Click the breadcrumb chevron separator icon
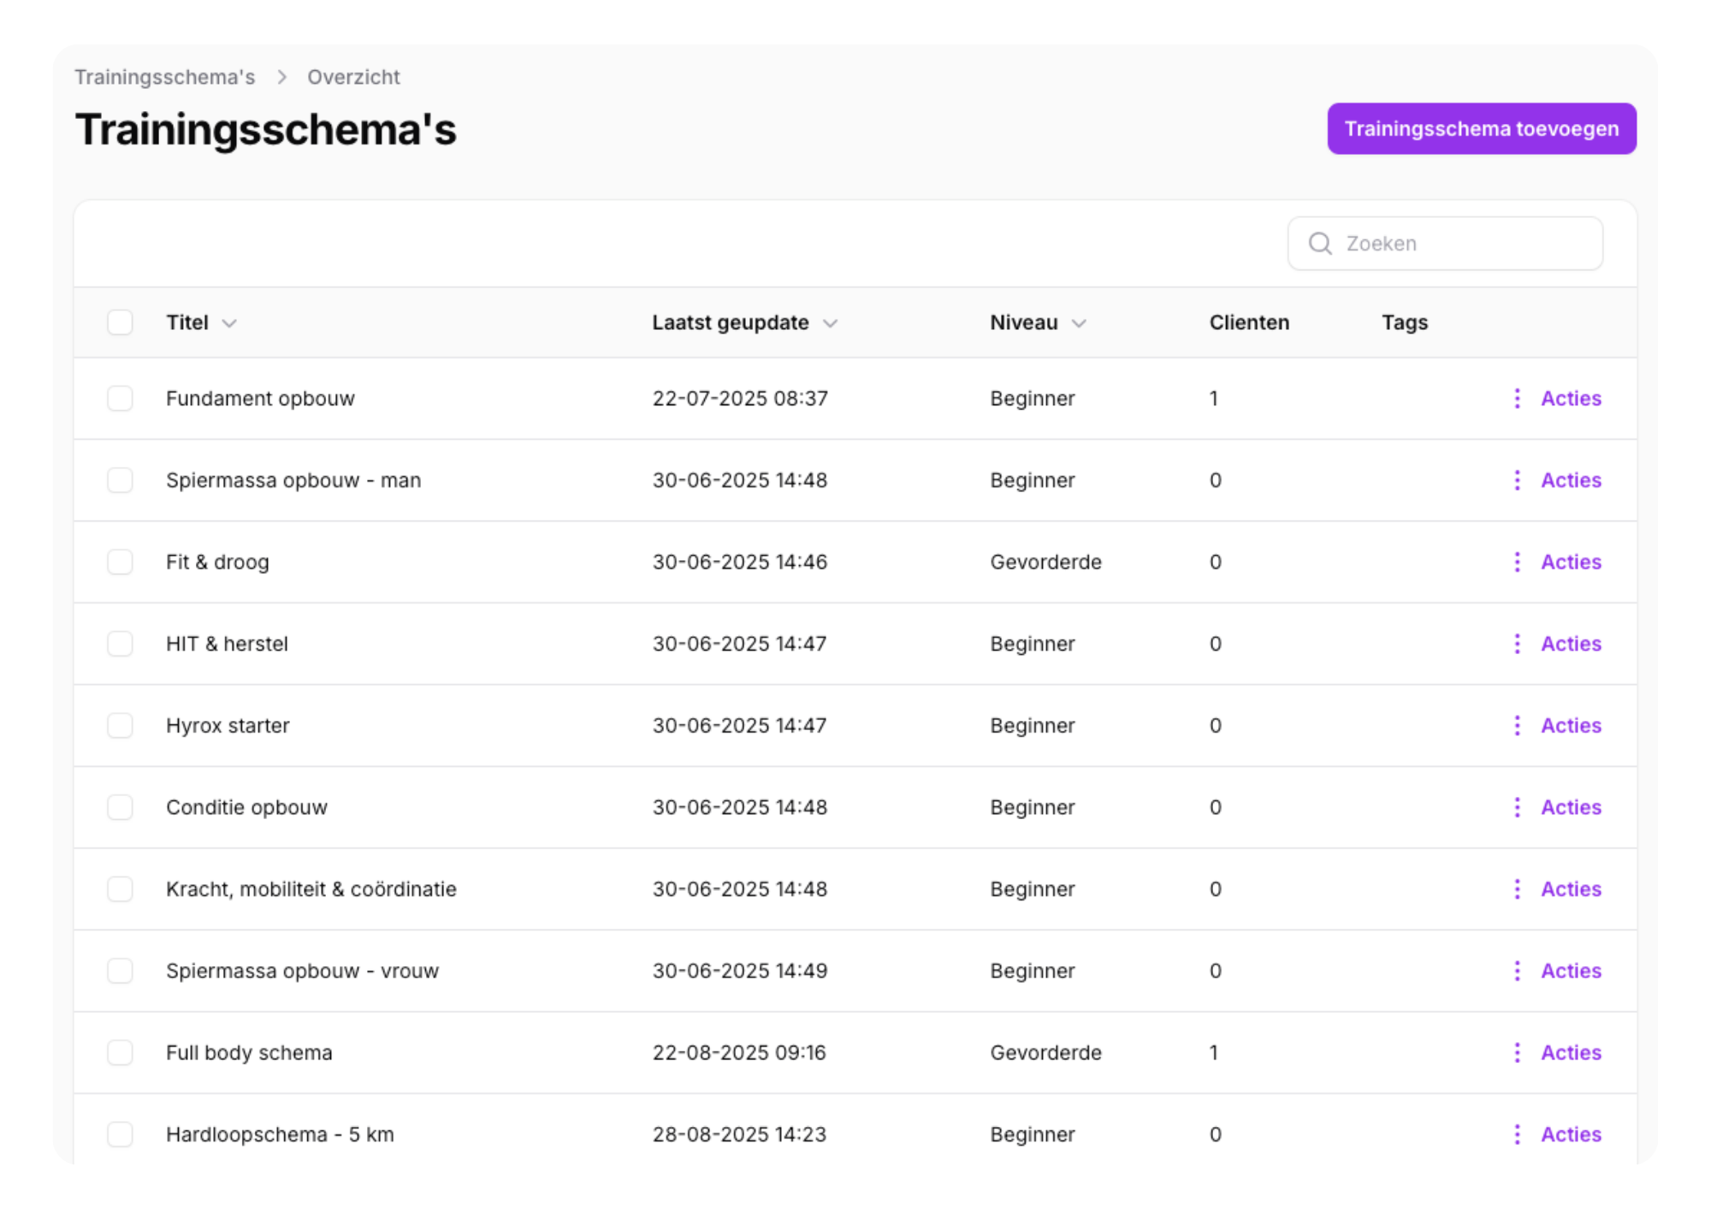 pyautogui.click(x=281, y=77)
